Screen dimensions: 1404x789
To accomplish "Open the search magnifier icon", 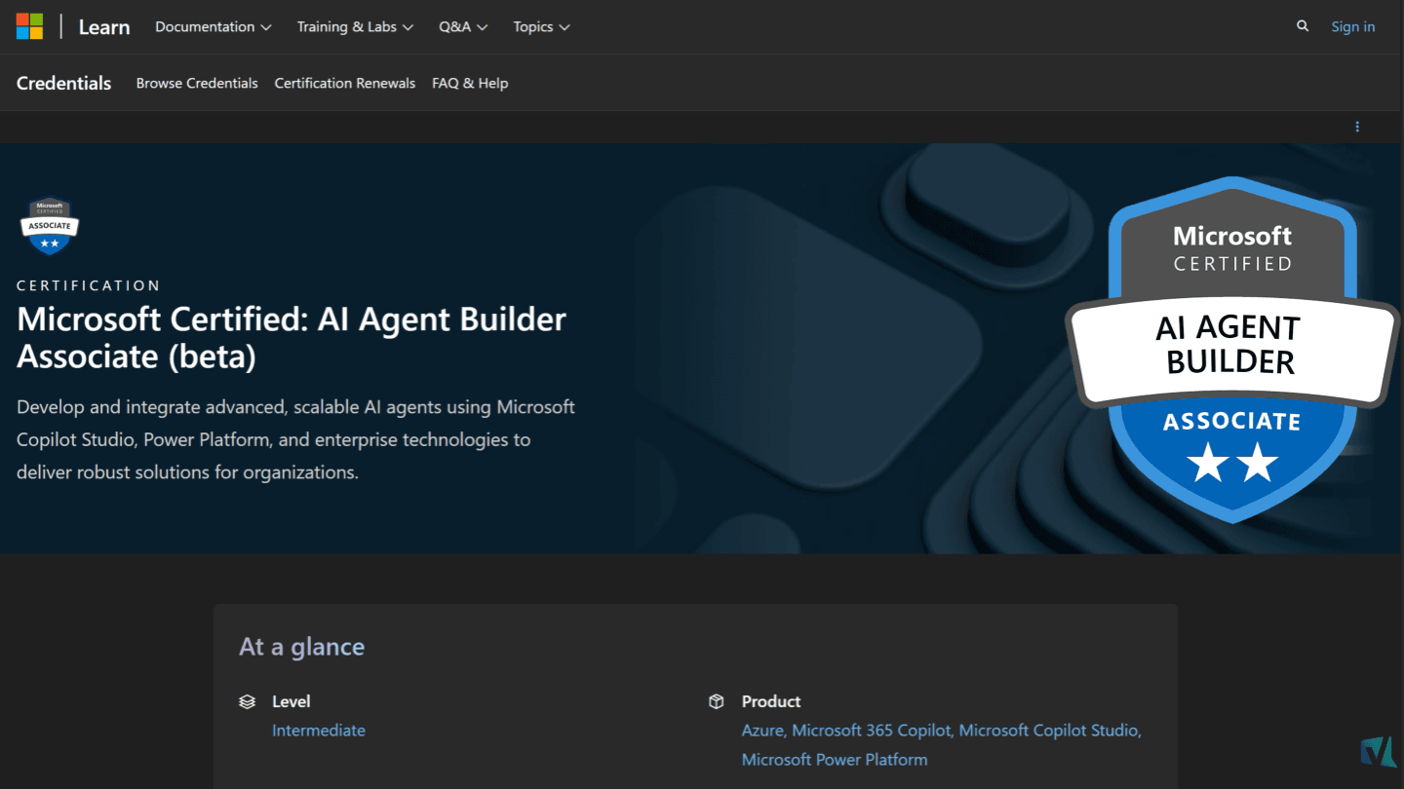I will click(1303, 26).
